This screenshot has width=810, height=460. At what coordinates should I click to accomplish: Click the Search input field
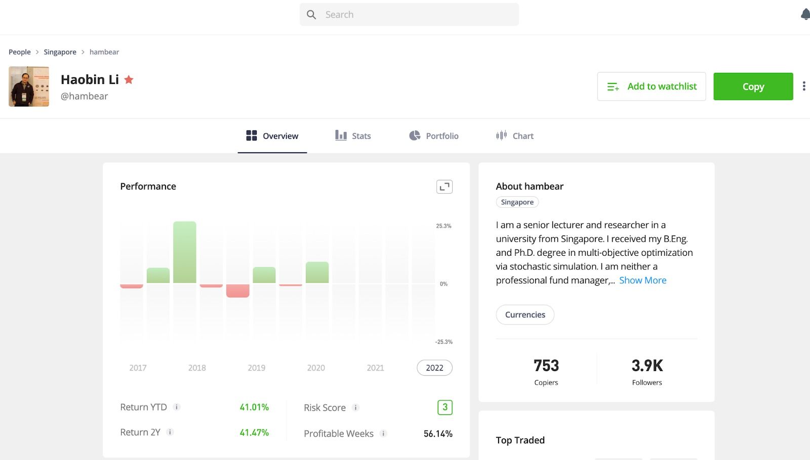tap(409, 15)
